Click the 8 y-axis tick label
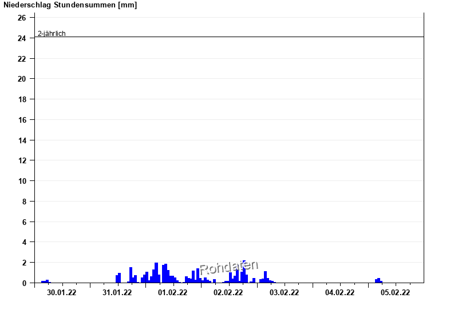The image size is (458, 314). [24, 202]
